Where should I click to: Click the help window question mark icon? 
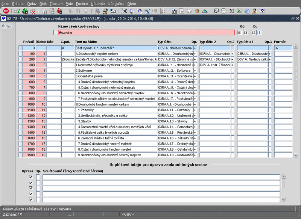(262, 11)
